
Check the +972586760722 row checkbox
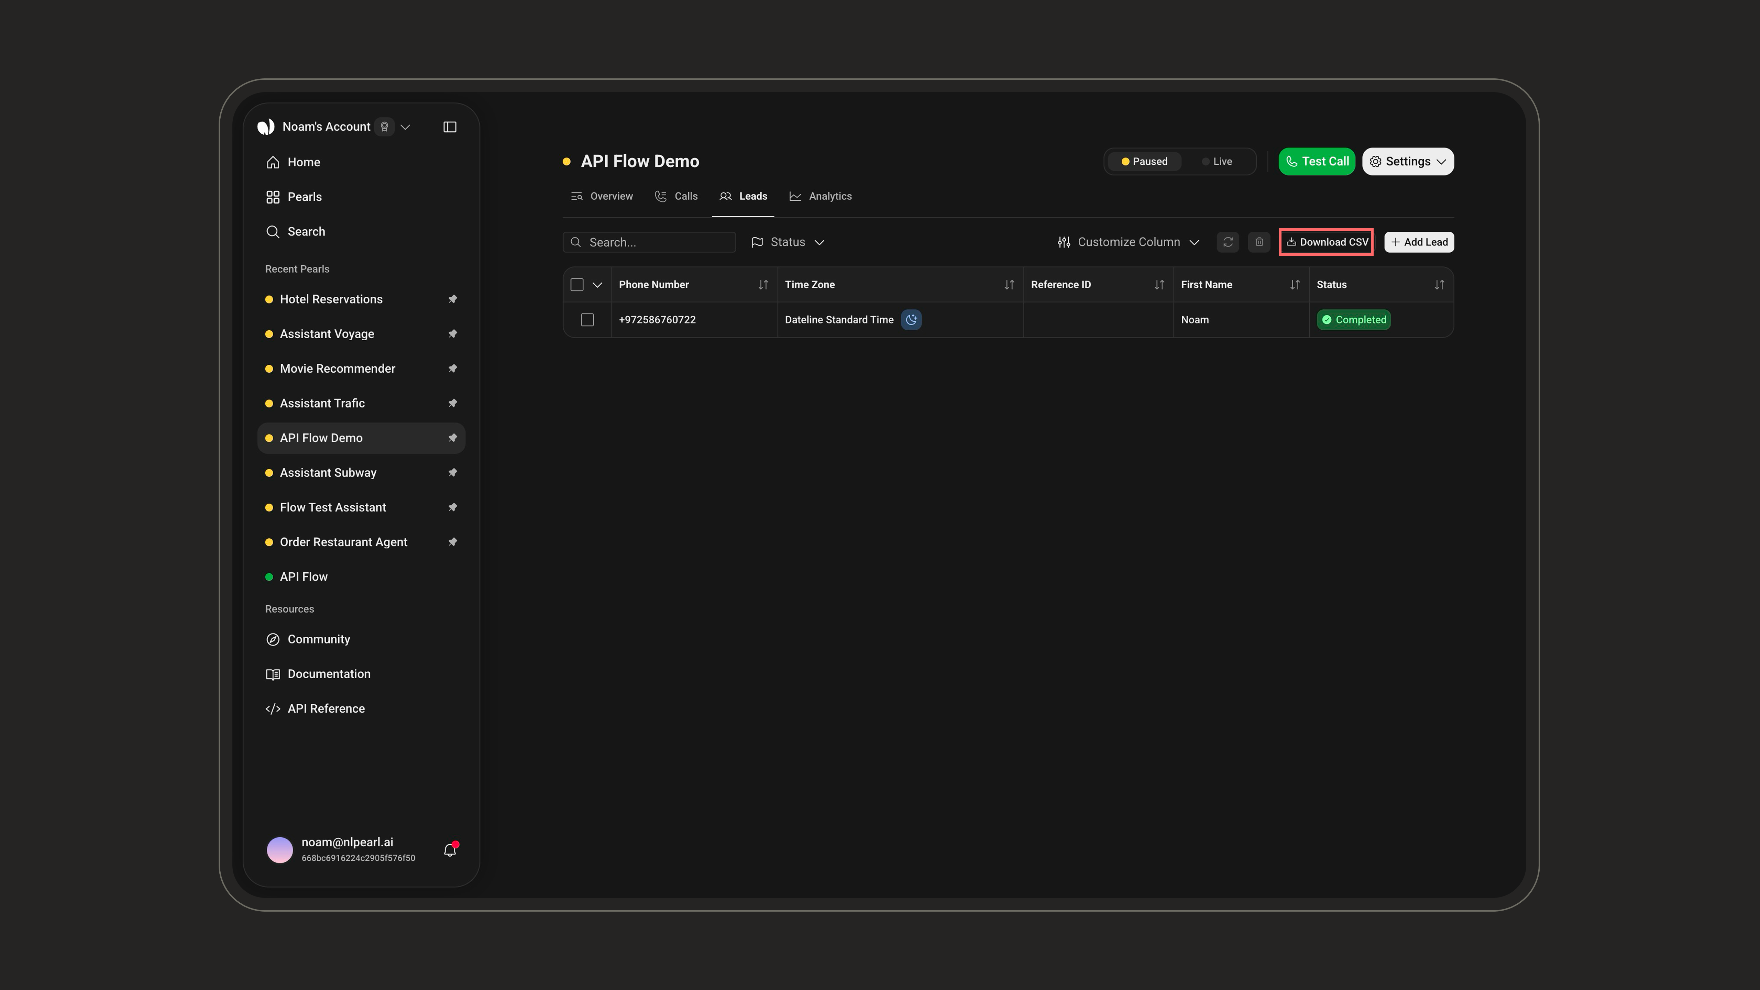point(587,320)
